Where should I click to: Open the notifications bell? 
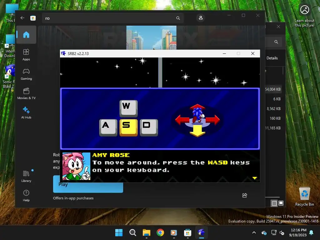[x=312, y=232]
